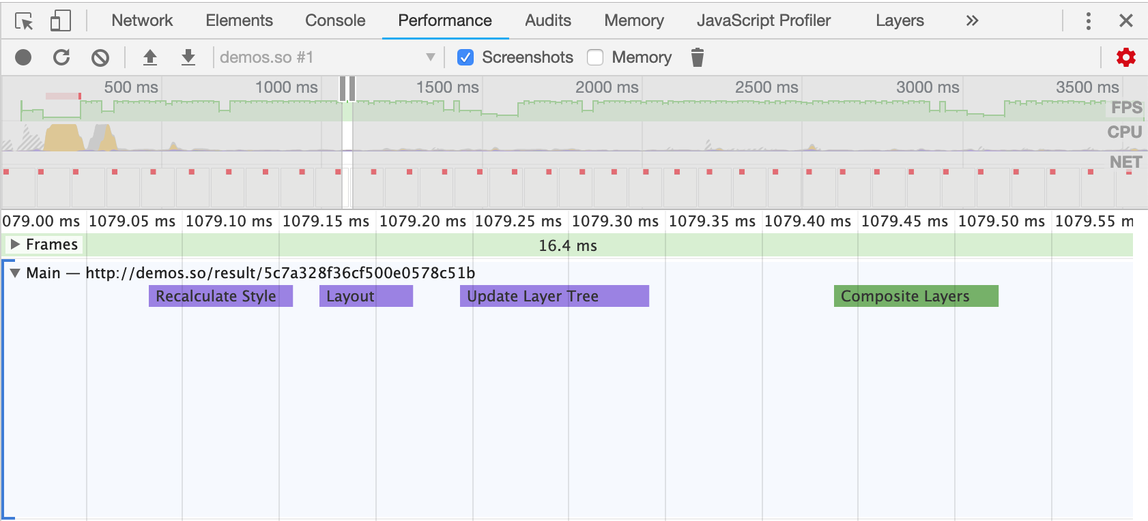Show more tabs with the chevron

pos(972,20)
